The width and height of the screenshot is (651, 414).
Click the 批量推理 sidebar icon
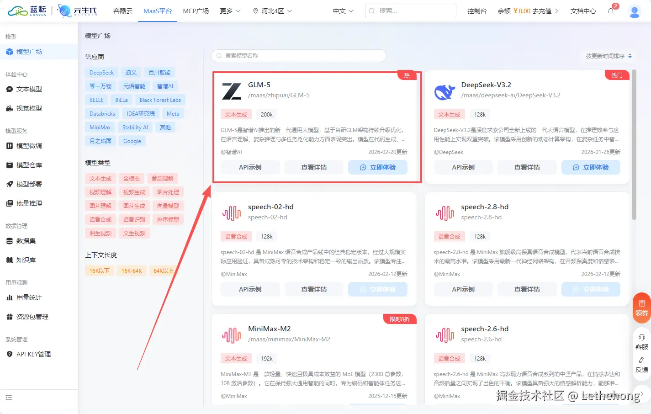(x=10, y=203)
